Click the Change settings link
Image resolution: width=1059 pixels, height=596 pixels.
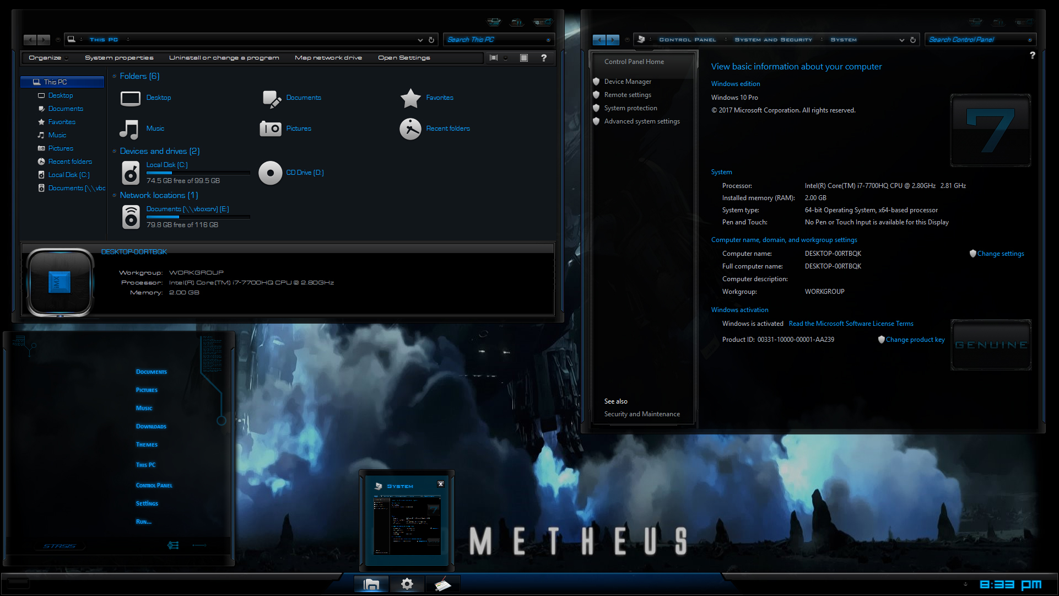pos(1001,253)
